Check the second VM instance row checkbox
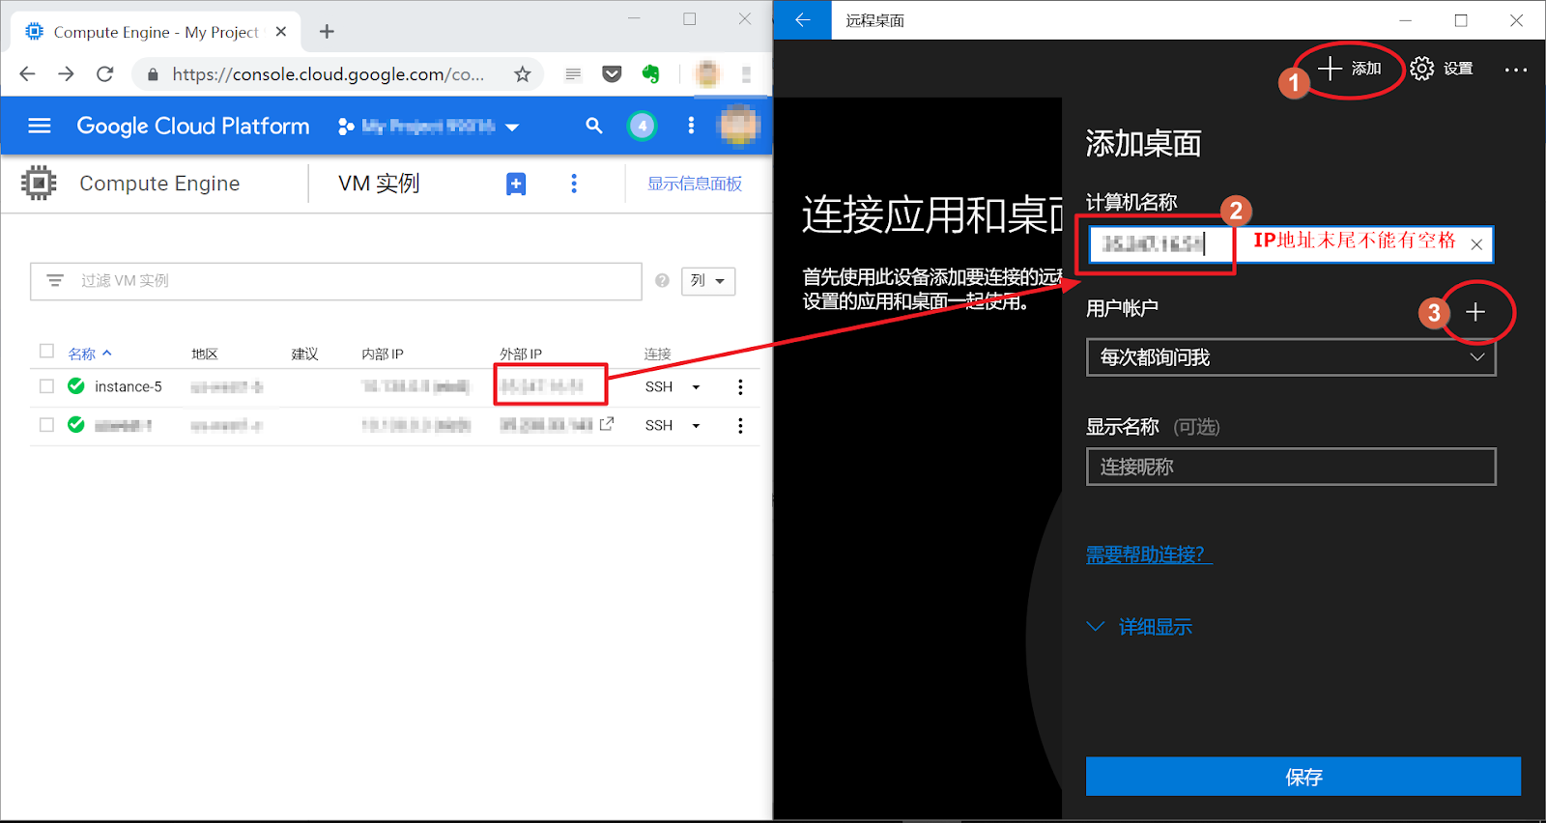 [x=46, y=425]
